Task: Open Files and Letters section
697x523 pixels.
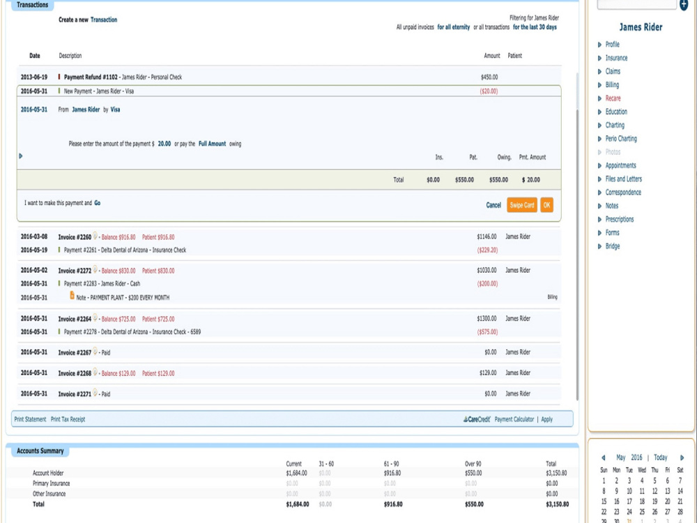Action: pos(623,179)
